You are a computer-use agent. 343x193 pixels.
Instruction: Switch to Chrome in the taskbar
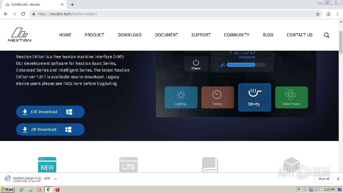(x=49, y=190)
